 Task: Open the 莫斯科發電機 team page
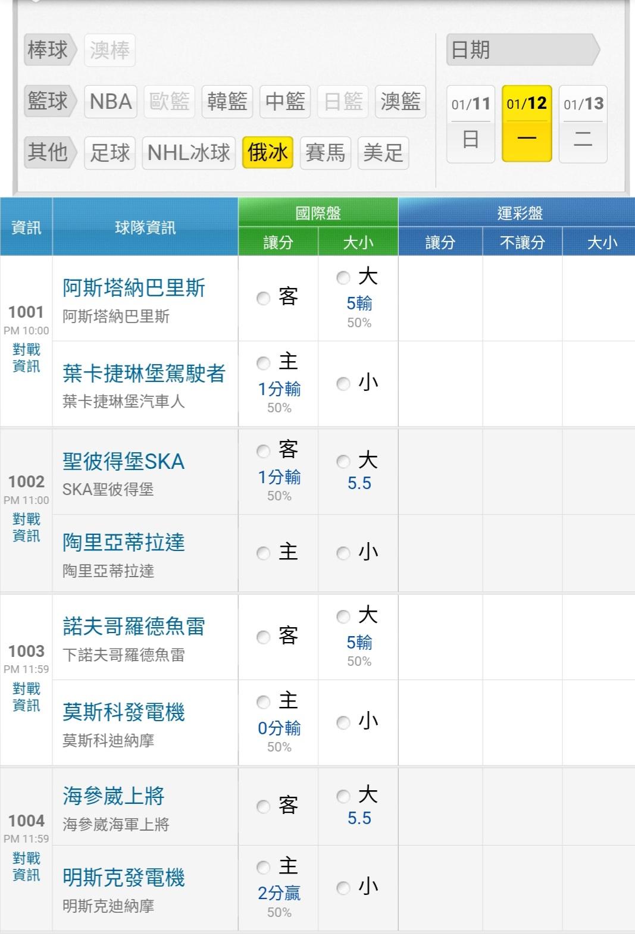point(124,712)
